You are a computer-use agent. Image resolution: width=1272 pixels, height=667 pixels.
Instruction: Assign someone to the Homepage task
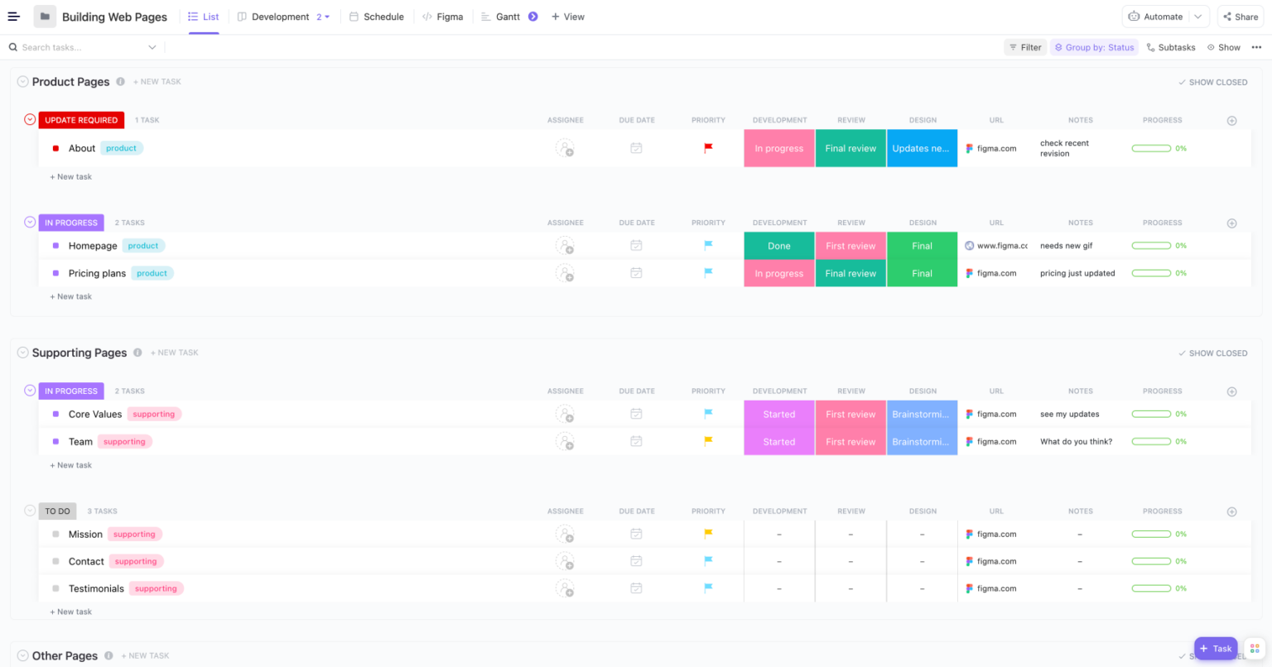click(565, 245)
